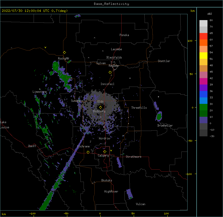Click the Calgary city label

click(103, 155)
